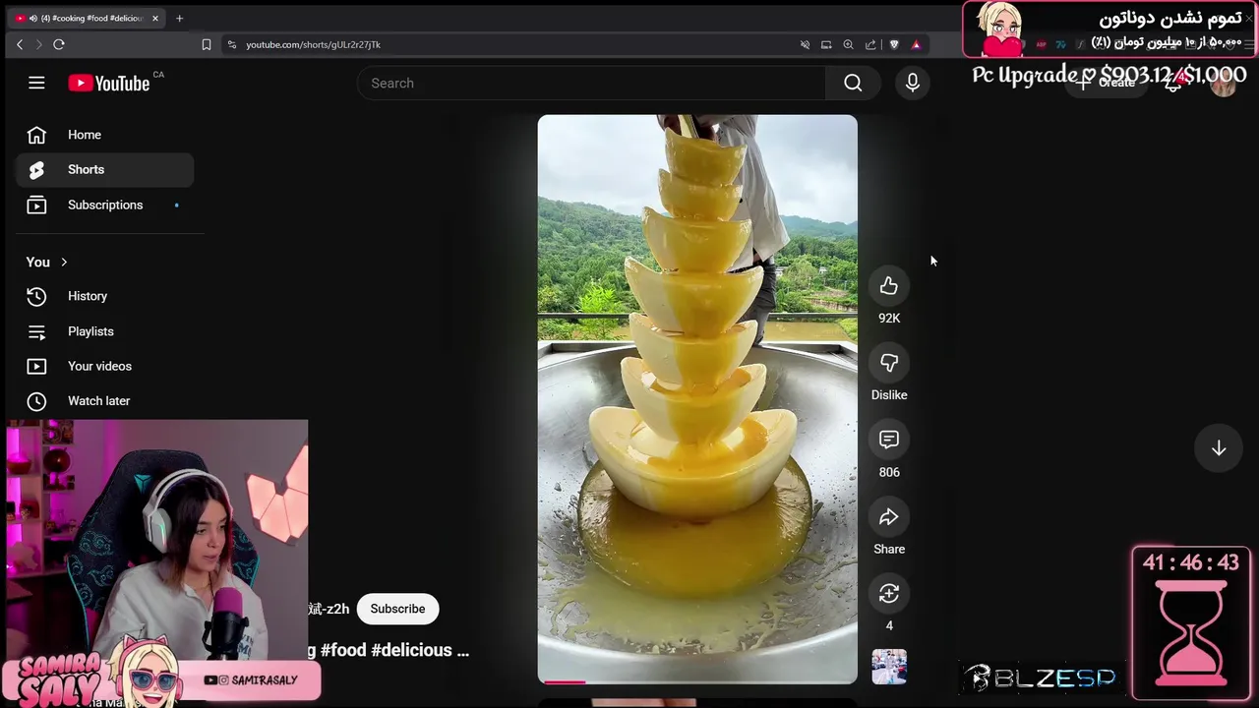Go back in browser
The height and width of the screenshot is (708, 1259).
tap(20, 44)
